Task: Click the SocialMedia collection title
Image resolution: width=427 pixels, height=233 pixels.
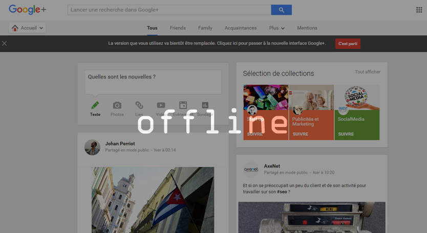Action: pyautogui.click(x=351, y=119)
